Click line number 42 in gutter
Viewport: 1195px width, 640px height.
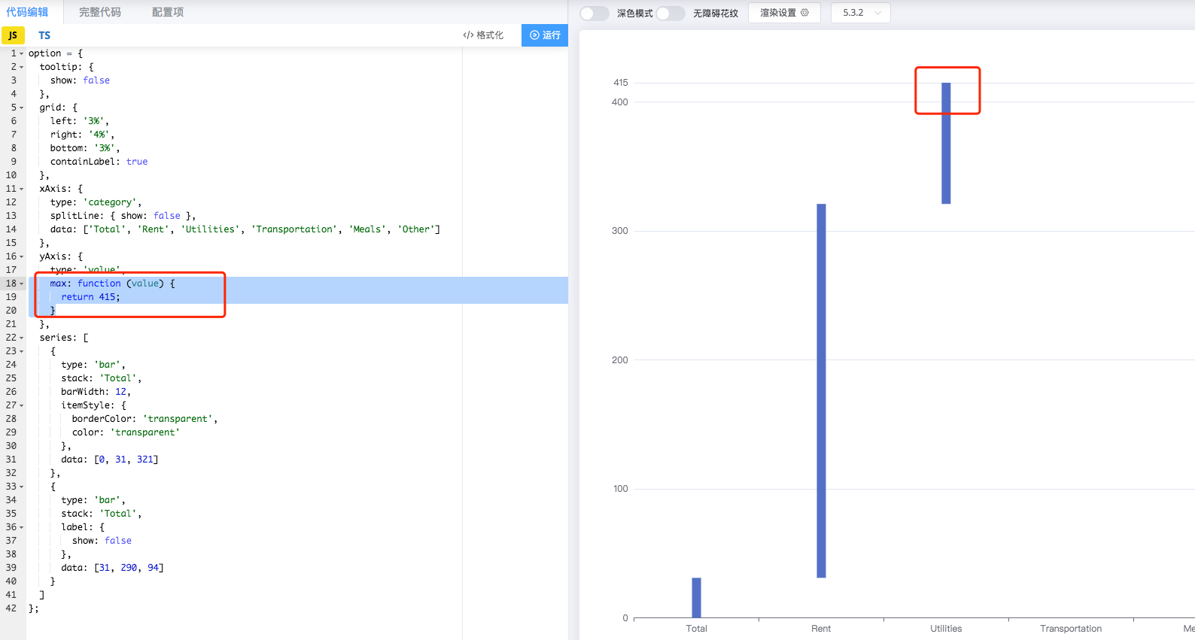(x=11, y=608)
